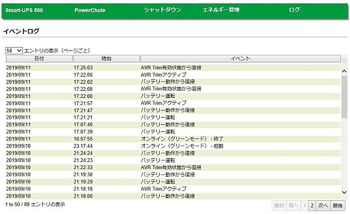The height and width of the screenshot is (214, 350).
Task: Click the scrollbar up arrow
Action: (x=344, y=71)
